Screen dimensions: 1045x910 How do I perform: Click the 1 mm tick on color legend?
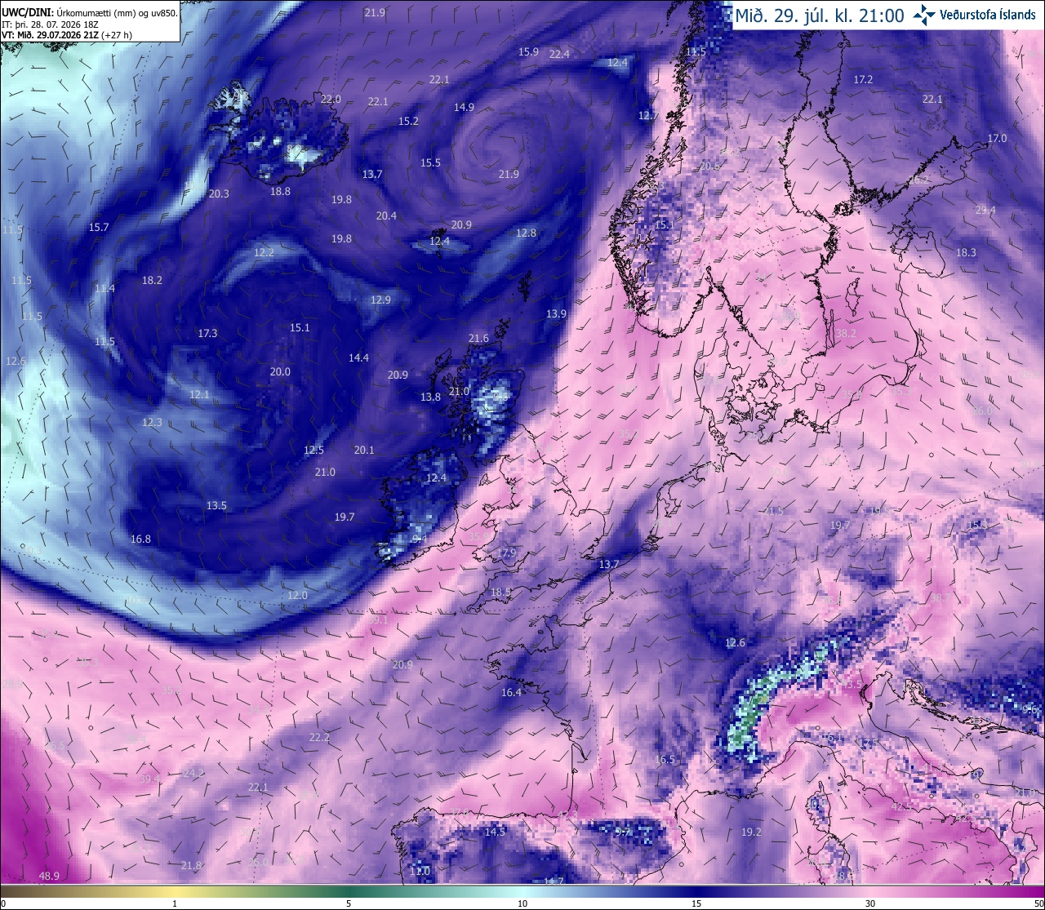tap(175, 903)
